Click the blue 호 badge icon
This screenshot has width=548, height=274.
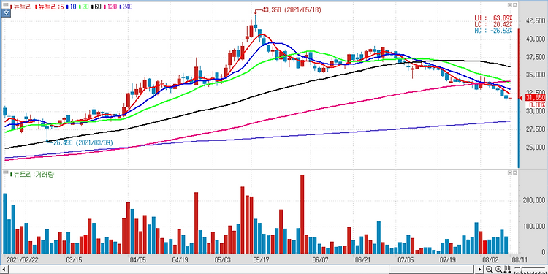[5, 13]
